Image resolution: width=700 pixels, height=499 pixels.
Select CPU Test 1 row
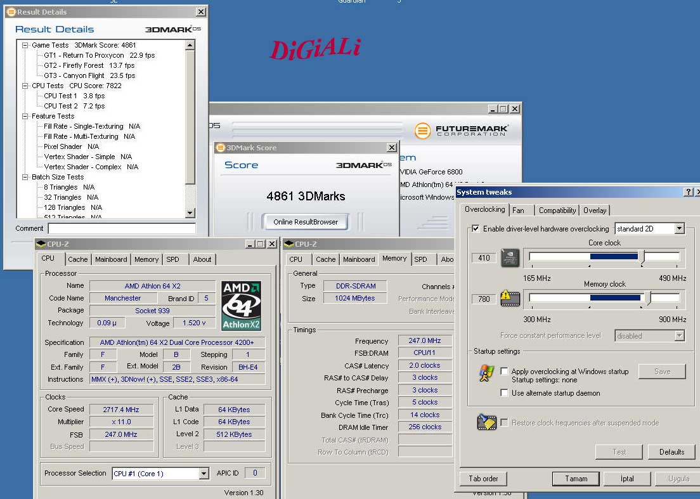(74, 96)
